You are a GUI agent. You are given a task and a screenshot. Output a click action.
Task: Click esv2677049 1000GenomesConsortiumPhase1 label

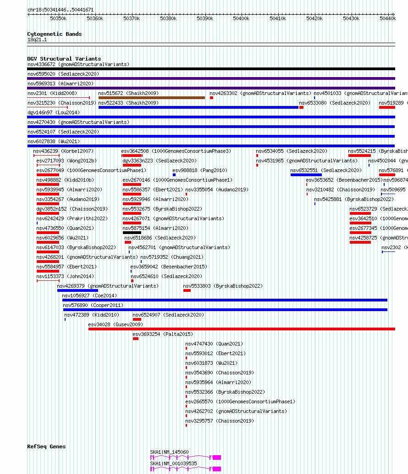coord(91,171)
